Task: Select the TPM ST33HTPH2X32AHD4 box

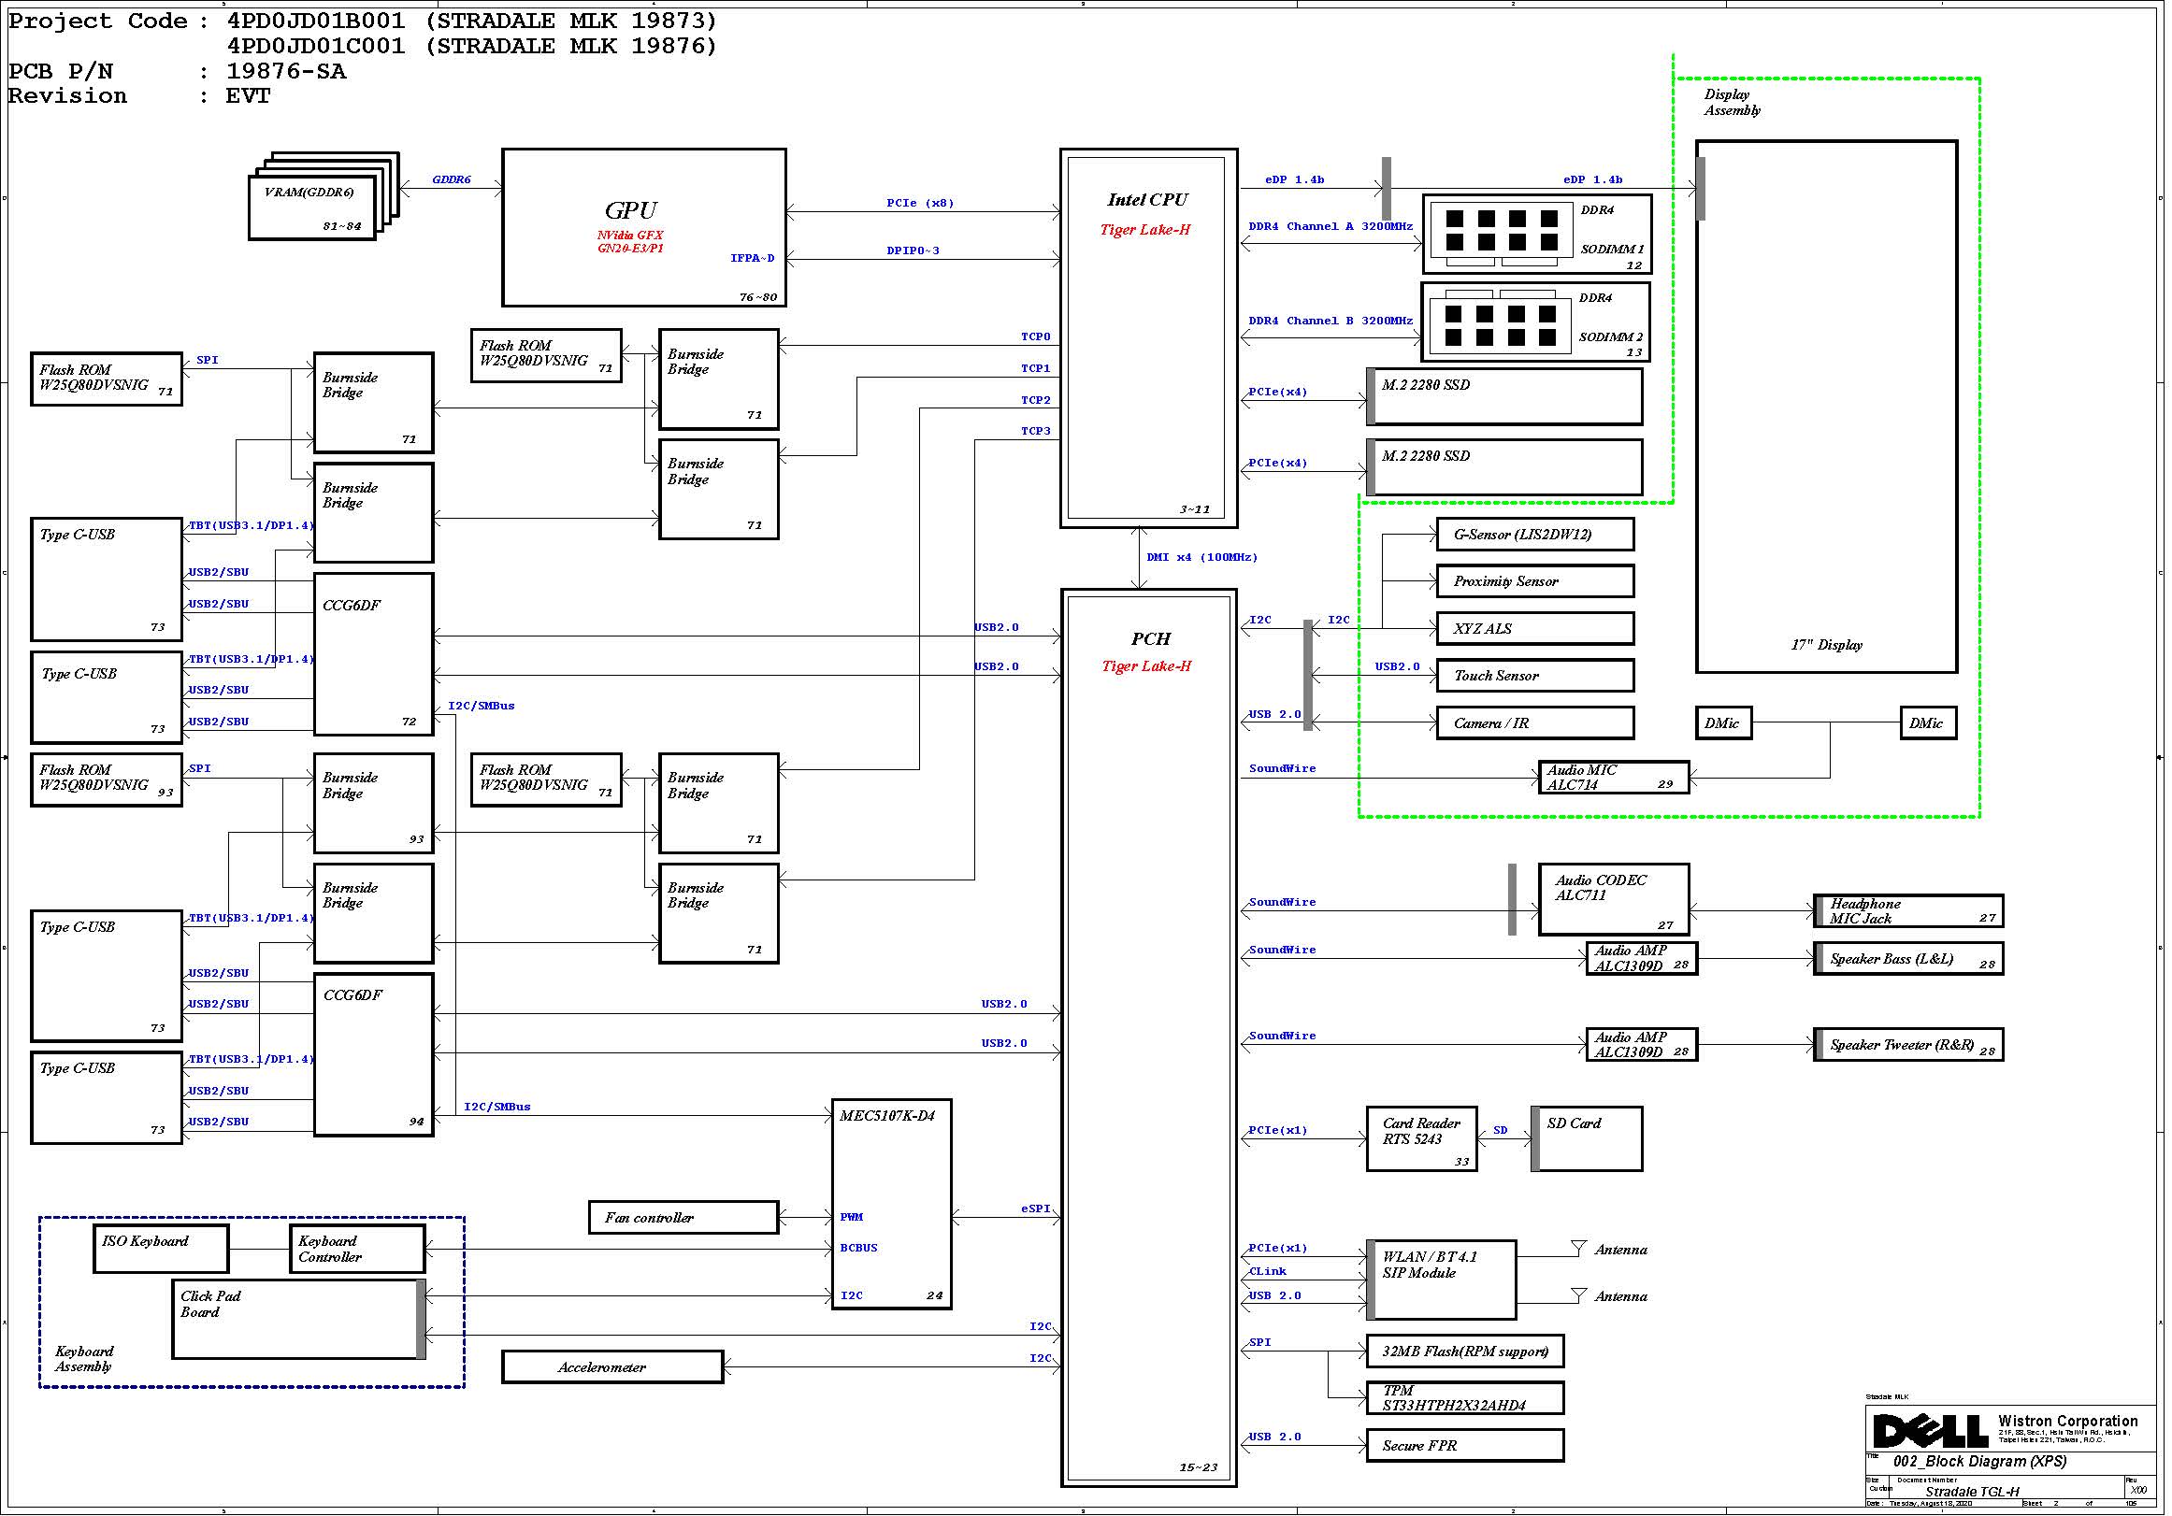Action: 1467,1400
